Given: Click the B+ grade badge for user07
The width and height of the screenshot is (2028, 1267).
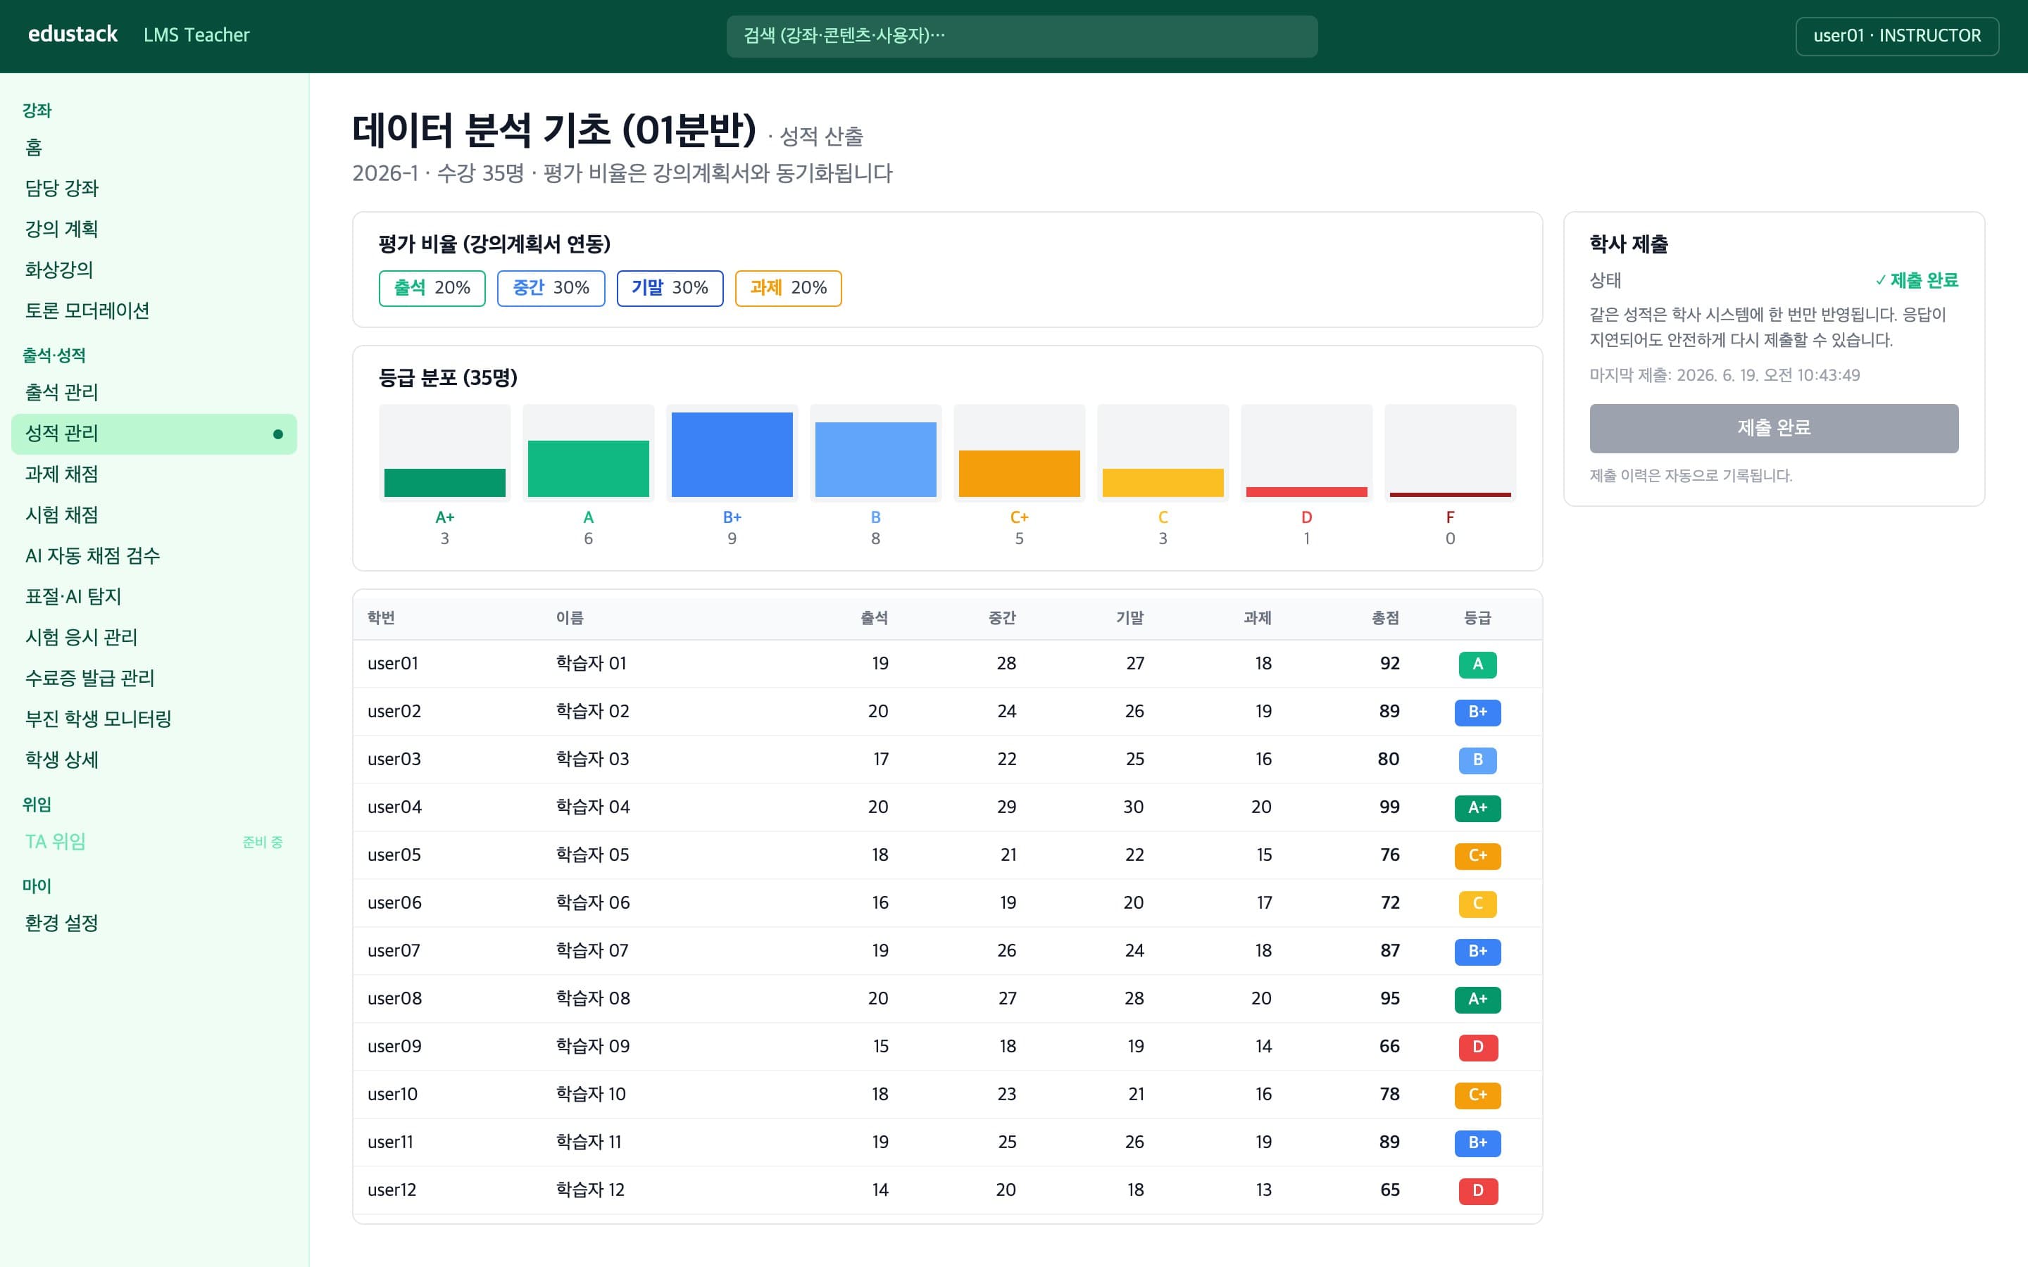Looking at the screenshot, I should point(1477,951).
